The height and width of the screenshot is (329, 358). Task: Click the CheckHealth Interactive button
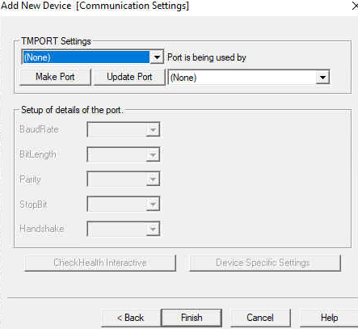100,263
